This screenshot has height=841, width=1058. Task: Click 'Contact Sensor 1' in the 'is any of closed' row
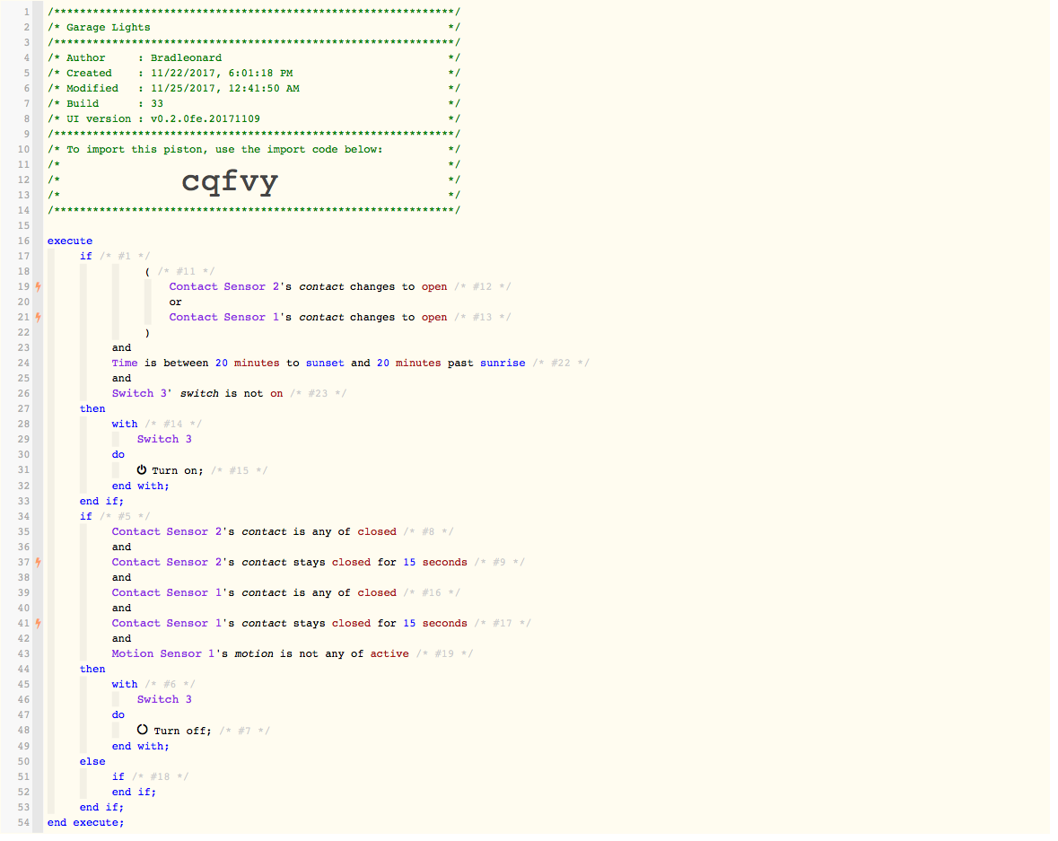(167, 592)
